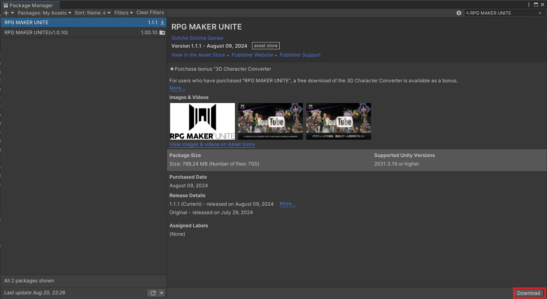Select RPG MAKER UNITE(v1.0.10) in the list
The width and height of the screenshot is (547, 299).
[36, 33]
